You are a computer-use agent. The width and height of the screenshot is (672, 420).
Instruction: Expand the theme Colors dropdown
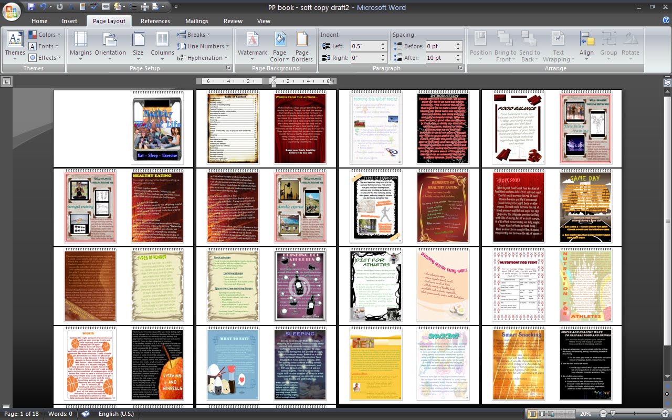click(x=45, y=35)
